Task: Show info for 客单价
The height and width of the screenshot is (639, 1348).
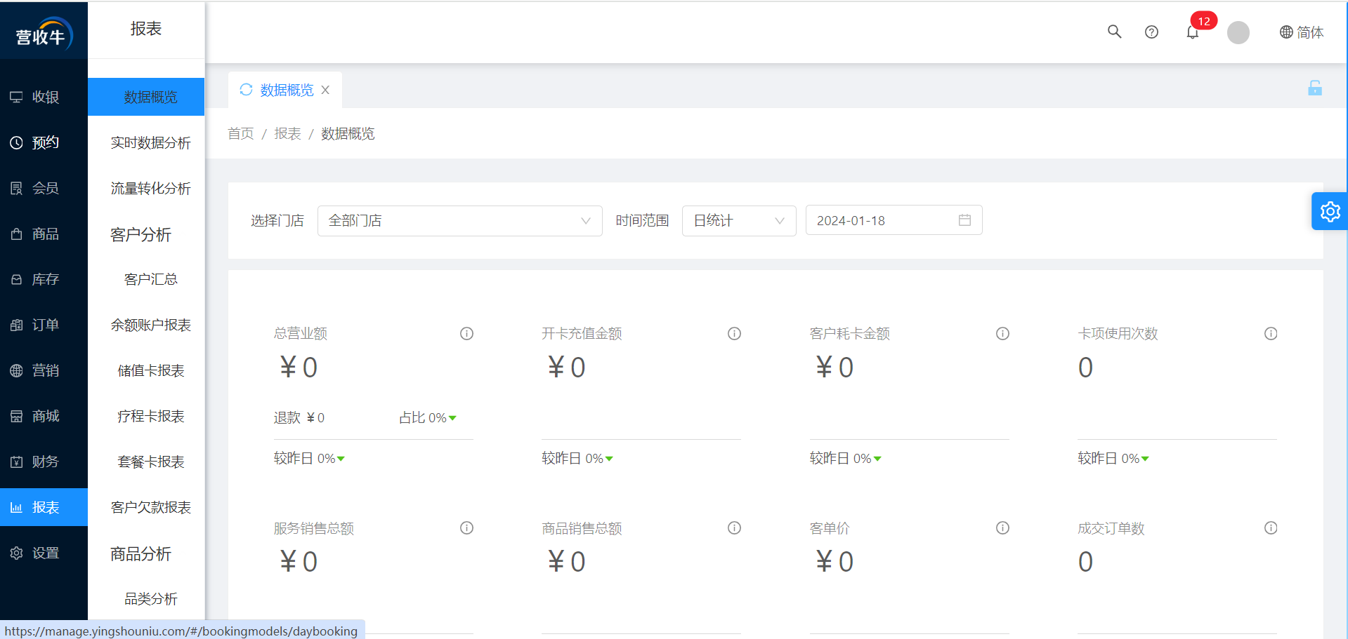Action: point(1003,528)
